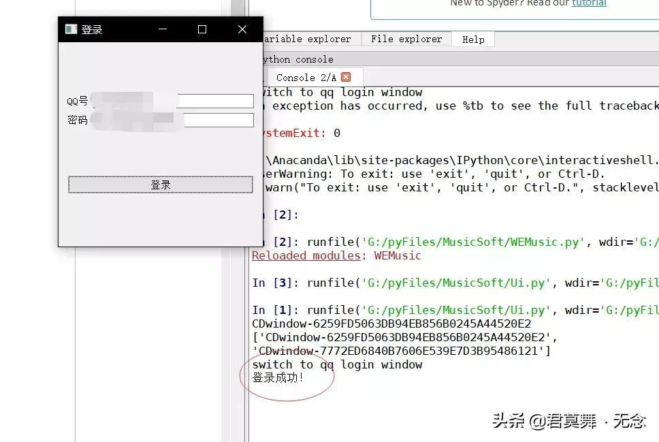659x442 pixels.
Task: Maximize the 登录 login window
Action: (202, 29)
